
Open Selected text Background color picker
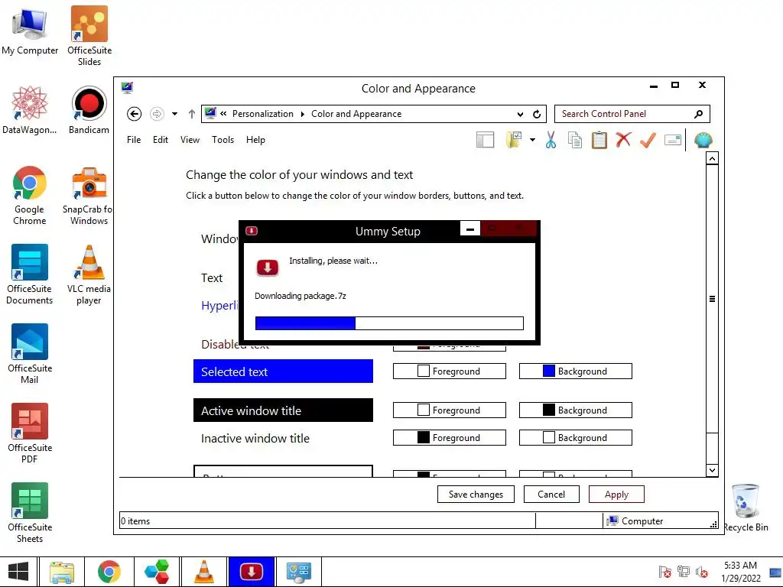pos(575,371)
